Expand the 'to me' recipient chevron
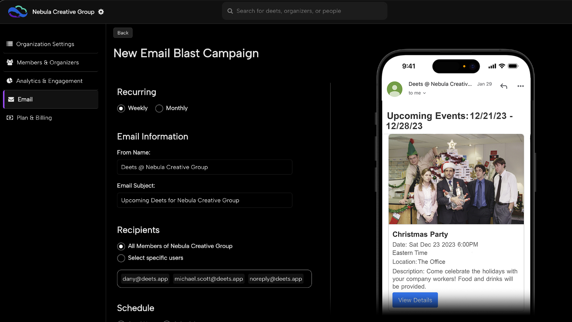The width and height of the screenshot is (572, 322). (x=424, y=93)
